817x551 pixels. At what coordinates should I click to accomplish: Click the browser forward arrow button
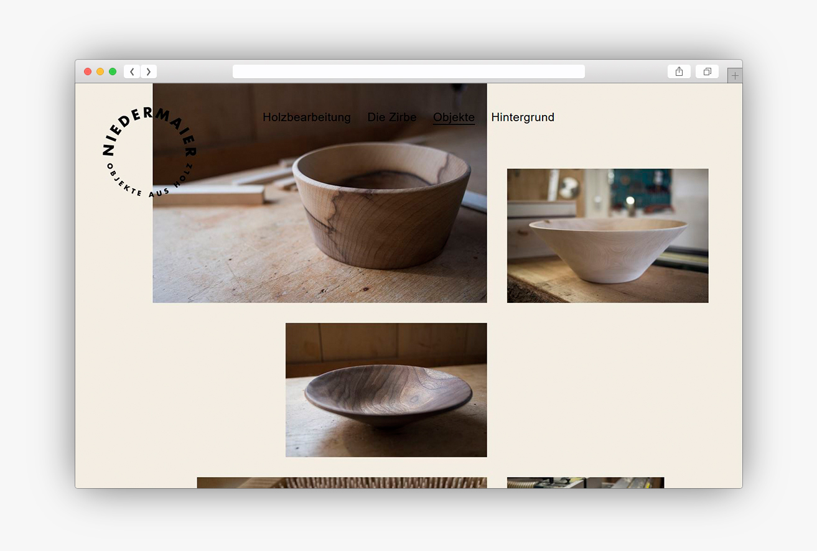(149, 72)
